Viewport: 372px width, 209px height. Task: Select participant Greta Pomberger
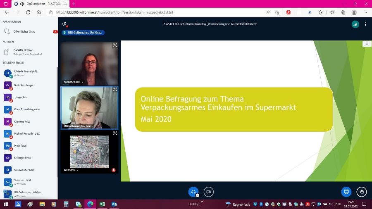point(29,85)
